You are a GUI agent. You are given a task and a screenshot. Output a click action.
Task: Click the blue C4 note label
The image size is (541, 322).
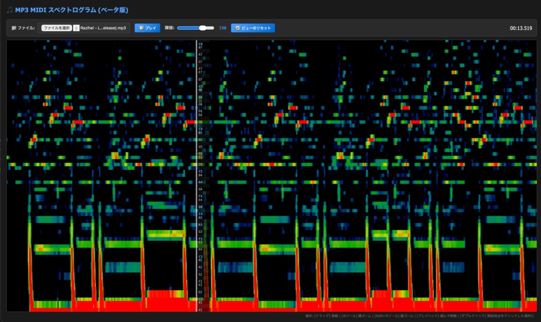pyautogui.click(x=200, y=214)
